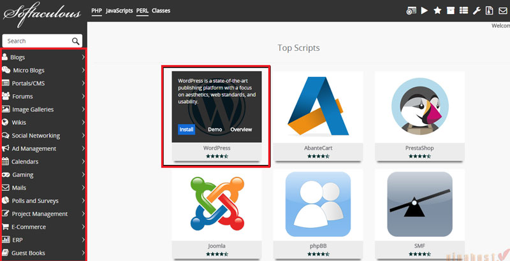This screenshot has width=510, height=261.
Task: Expand the Forums category chevron
Action: (83, 96)
